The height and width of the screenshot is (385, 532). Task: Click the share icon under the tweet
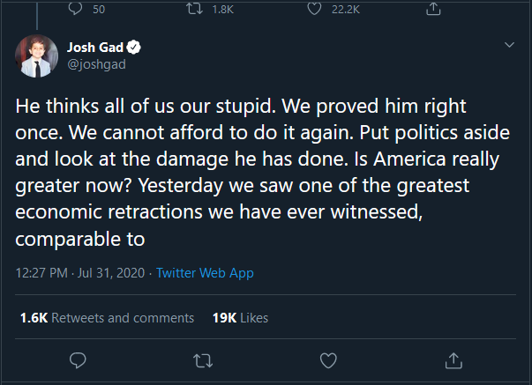click(453, 359)
